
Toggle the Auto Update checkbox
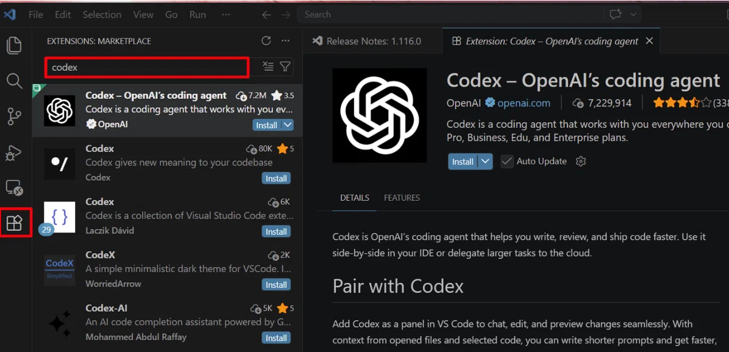click(x=507, y=161)
